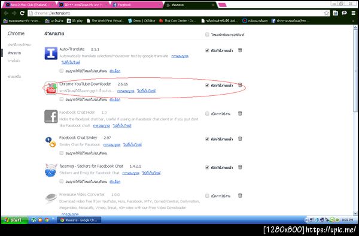Screen dimensions: 359x236
Task: Click the Chrome quick launch icon in taskbar
Action: point(47,220)
